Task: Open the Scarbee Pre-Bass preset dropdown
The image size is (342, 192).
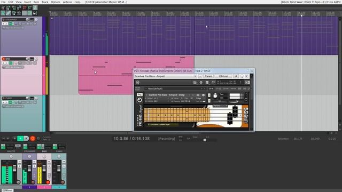Action: [x=166, y=76]
